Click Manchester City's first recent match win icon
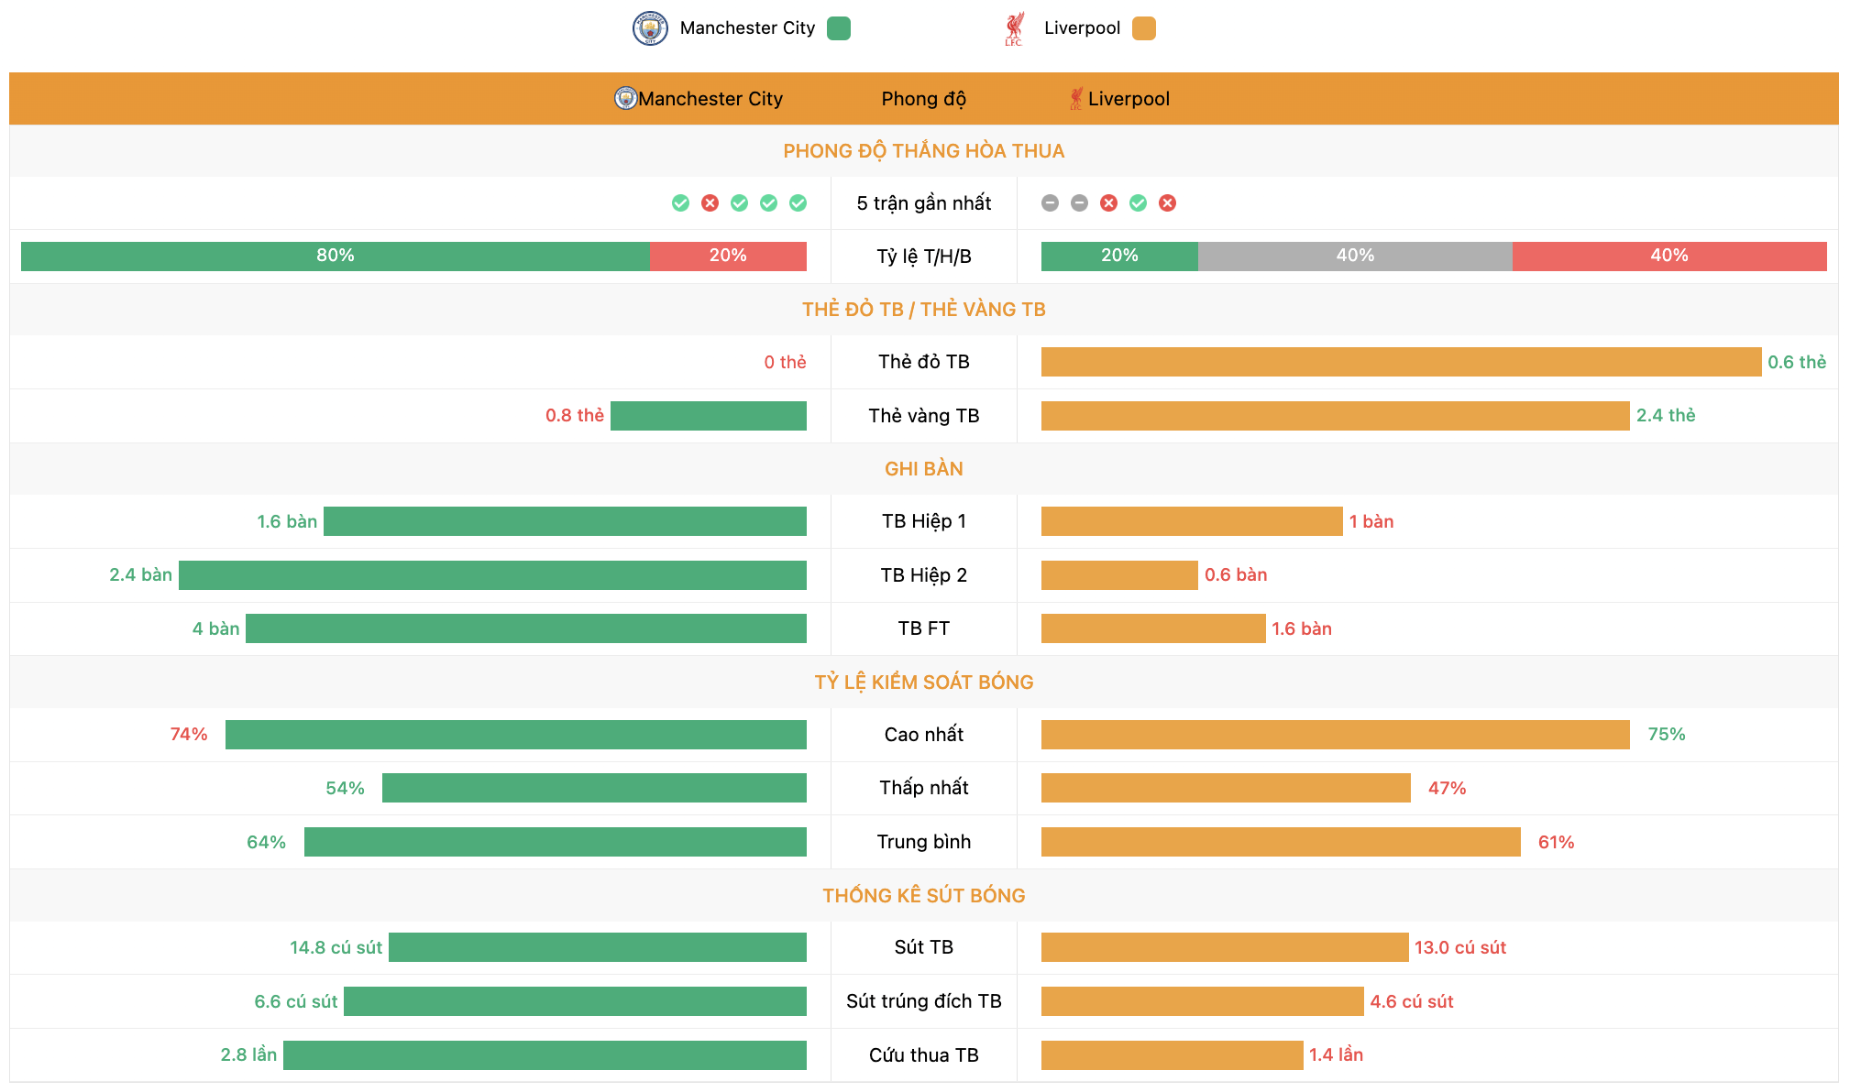This screenshot has width=1850, height=1092. (680, 203)
